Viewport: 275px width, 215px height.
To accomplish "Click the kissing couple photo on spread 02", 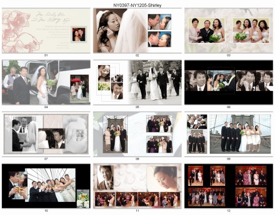I will pyautogui.click(x=159, y=39).
